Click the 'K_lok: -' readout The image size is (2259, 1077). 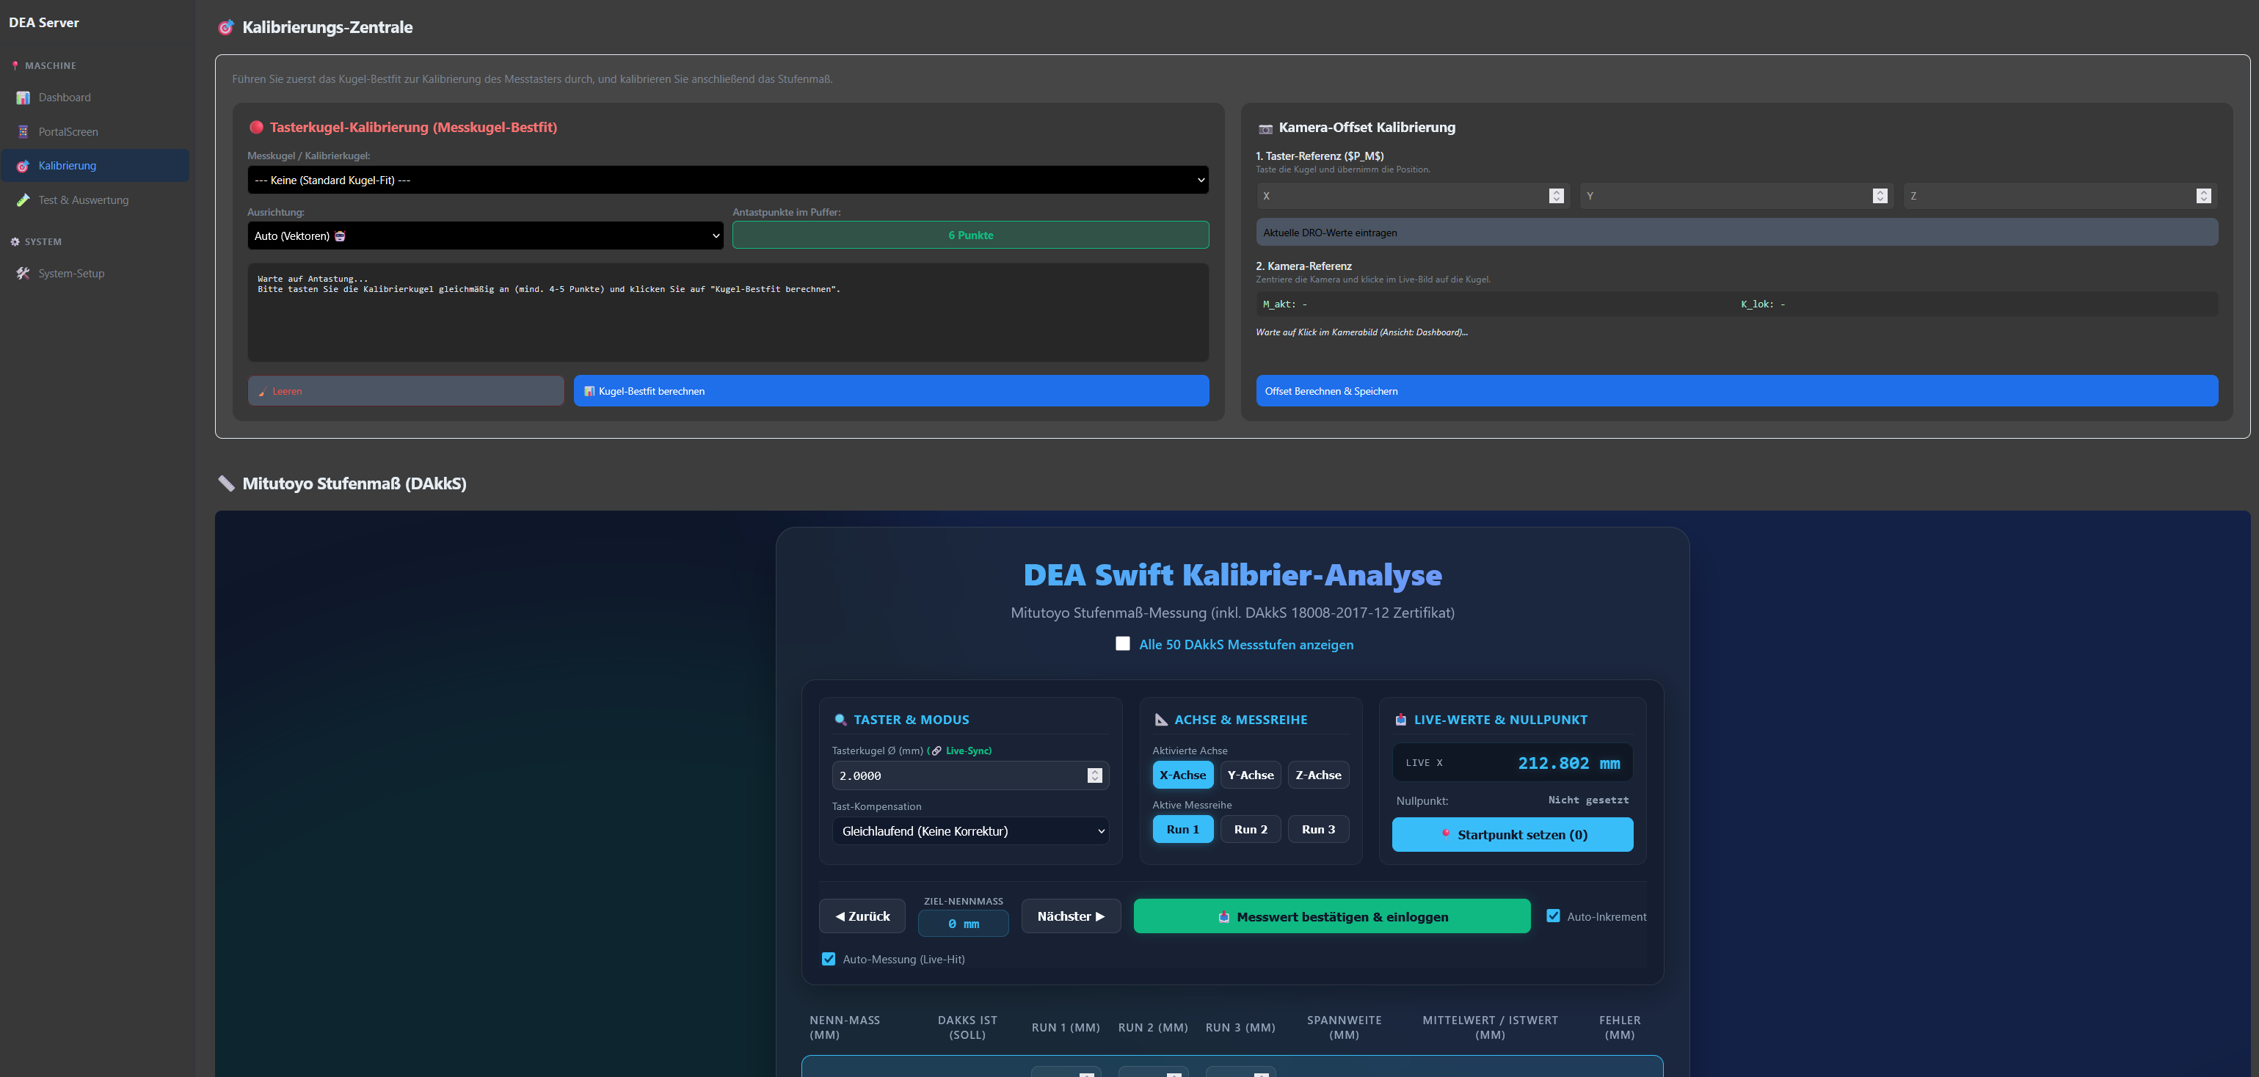click(x=1763, y=304)
